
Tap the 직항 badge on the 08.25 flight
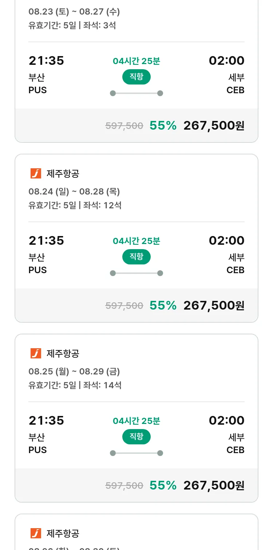pos(136,437)
